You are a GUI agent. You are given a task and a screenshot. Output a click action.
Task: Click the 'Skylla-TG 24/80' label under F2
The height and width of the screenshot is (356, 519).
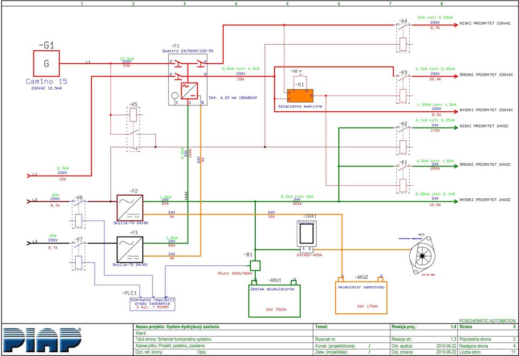(x=131, y=223)
